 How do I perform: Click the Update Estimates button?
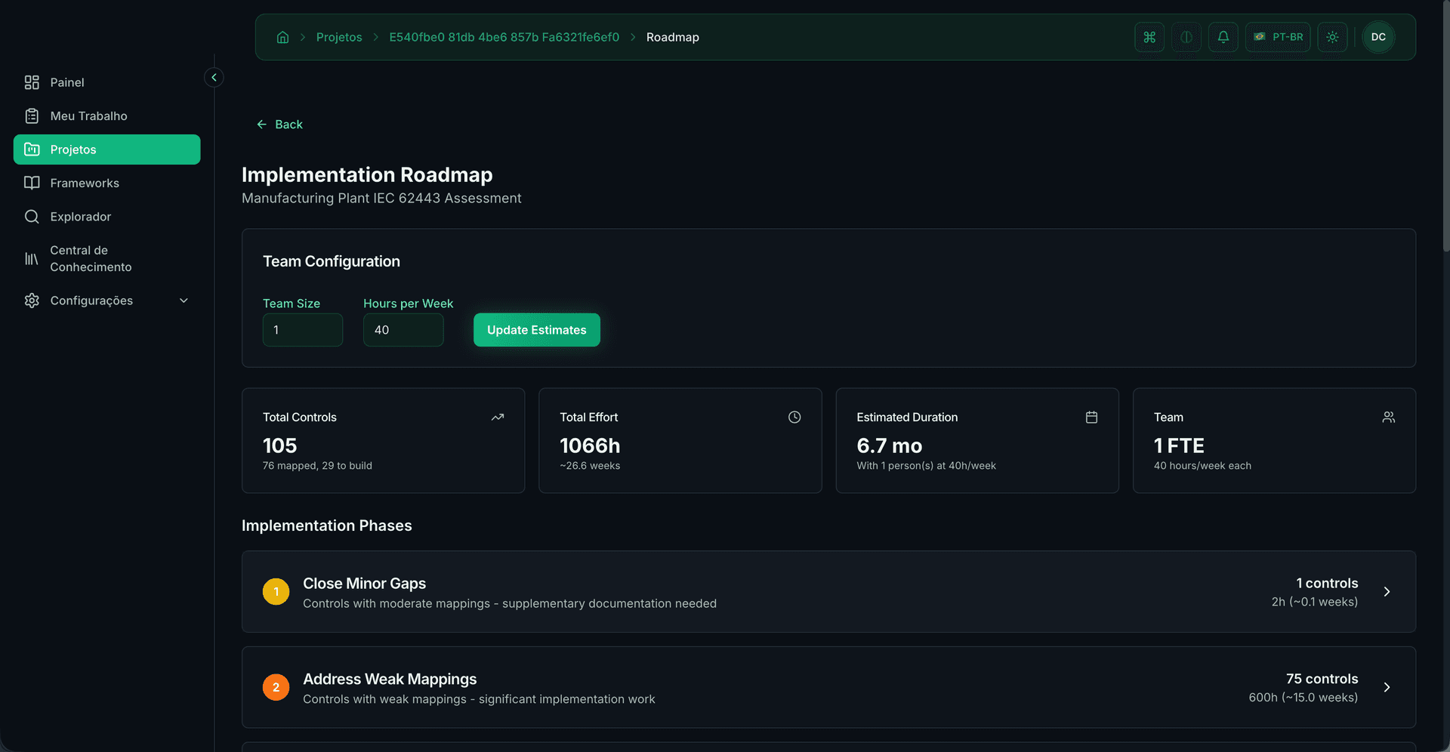click(x=536, y=330)
